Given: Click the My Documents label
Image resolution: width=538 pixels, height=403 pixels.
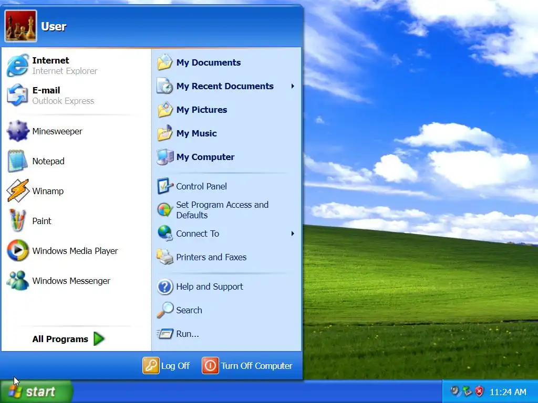Looking at the screenshot, I should click(x=209, y=62).
